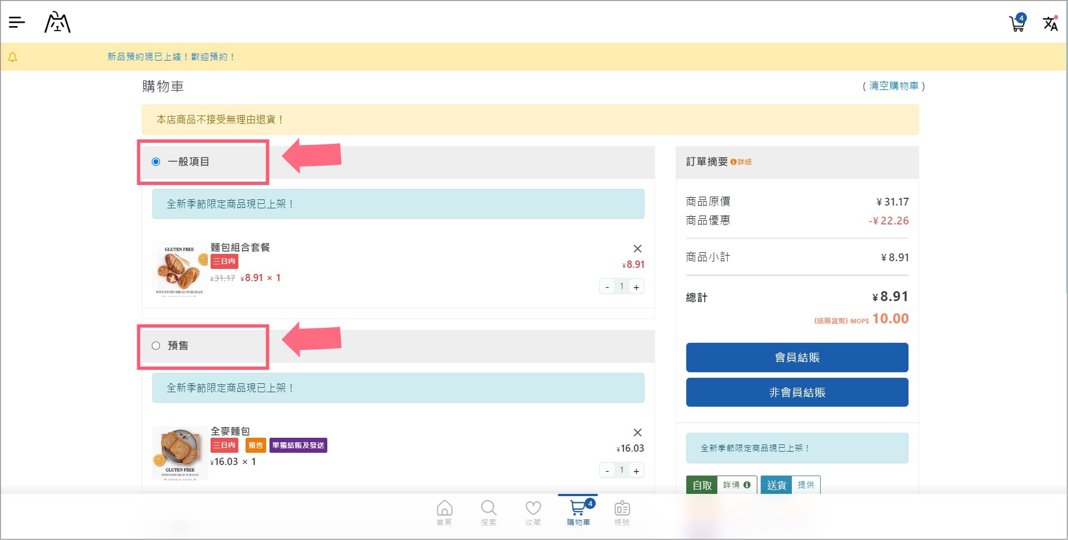Select the 預售 radio button
The height and width of the screenshot is (540, 1068).
pyautogui.click(x=156, y=346)
